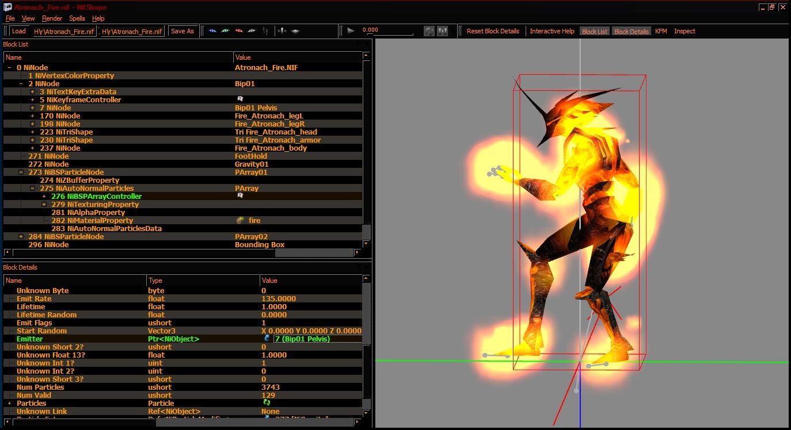Expand 170 NiNode Fire_Atronach_legL
The image size is (791, 430).
pyautogui.click(x=33, y=116)
